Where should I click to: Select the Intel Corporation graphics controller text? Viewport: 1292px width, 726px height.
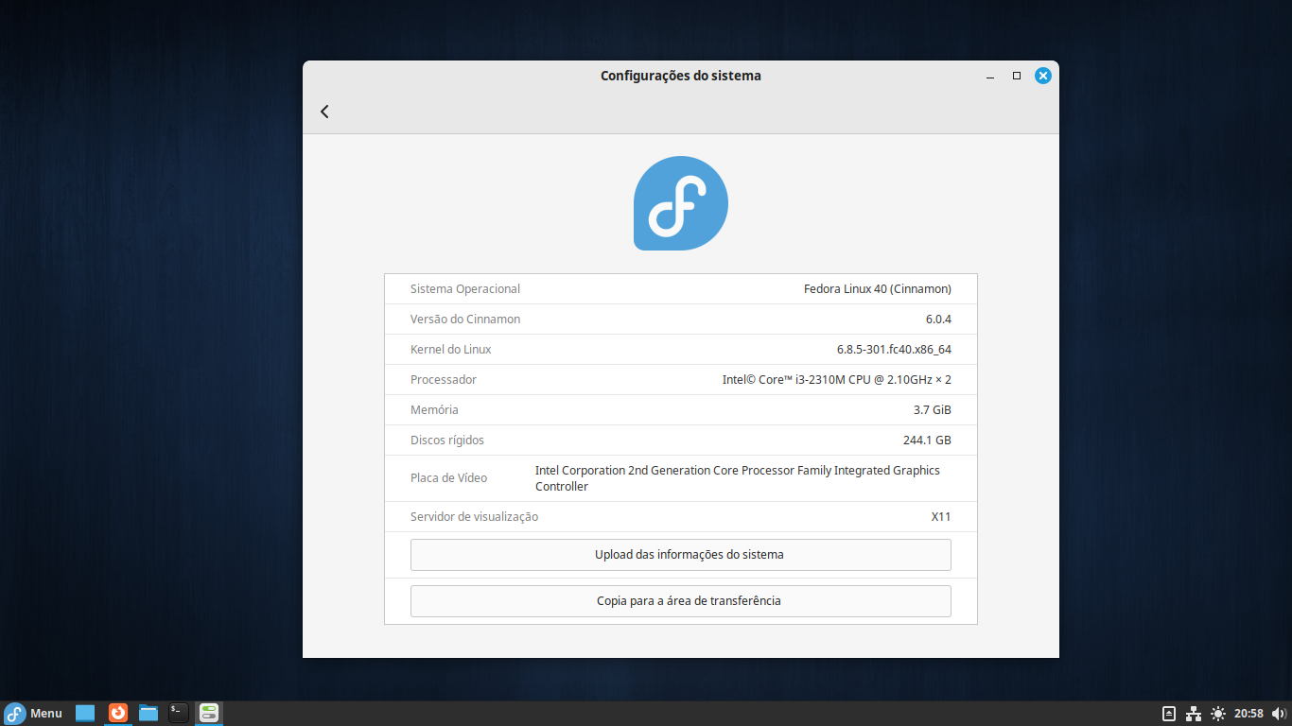coord(738,478)
